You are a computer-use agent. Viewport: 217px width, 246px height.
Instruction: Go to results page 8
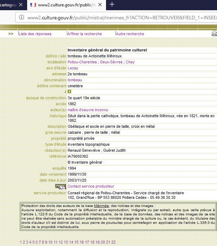[43, 242]
